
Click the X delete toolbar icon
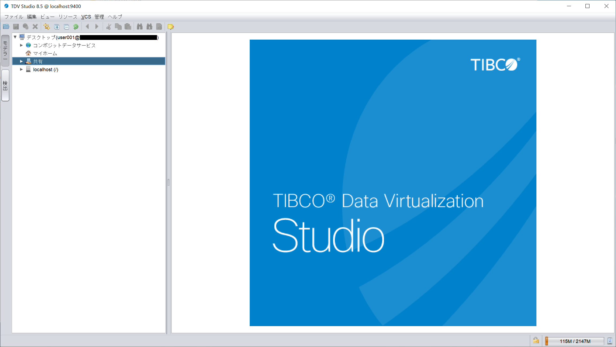pyautogui.click(x=35, y=27)
